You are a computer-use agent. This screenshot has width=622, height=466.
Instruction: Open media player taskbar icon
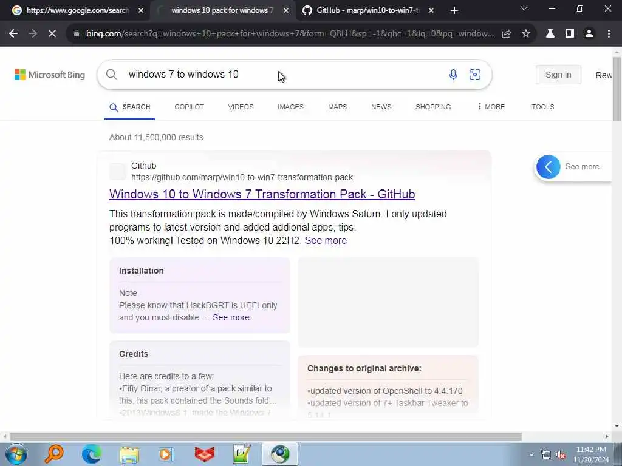pos(166,454)
